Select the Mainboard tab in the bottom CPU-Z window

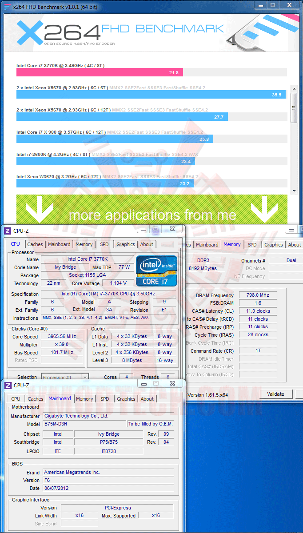[x=60, y=398]
